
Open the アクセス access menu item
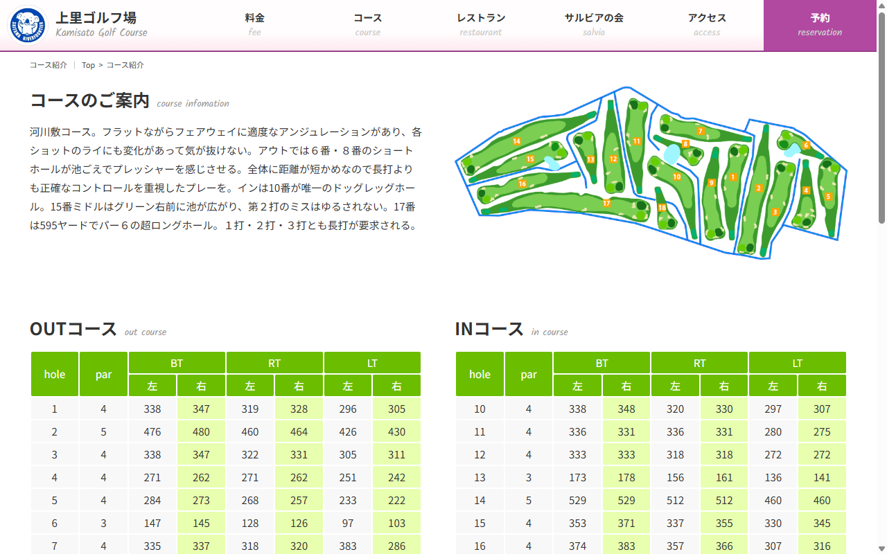[x=707, y=25]
